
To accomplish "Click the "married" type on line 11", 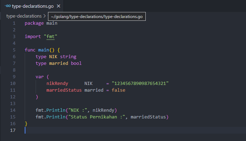I will click(94, 90).
